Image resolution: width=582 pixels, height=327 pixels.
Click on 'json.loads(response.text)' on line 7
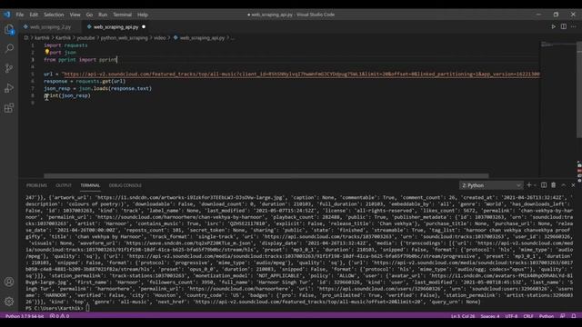coord(115,88)
